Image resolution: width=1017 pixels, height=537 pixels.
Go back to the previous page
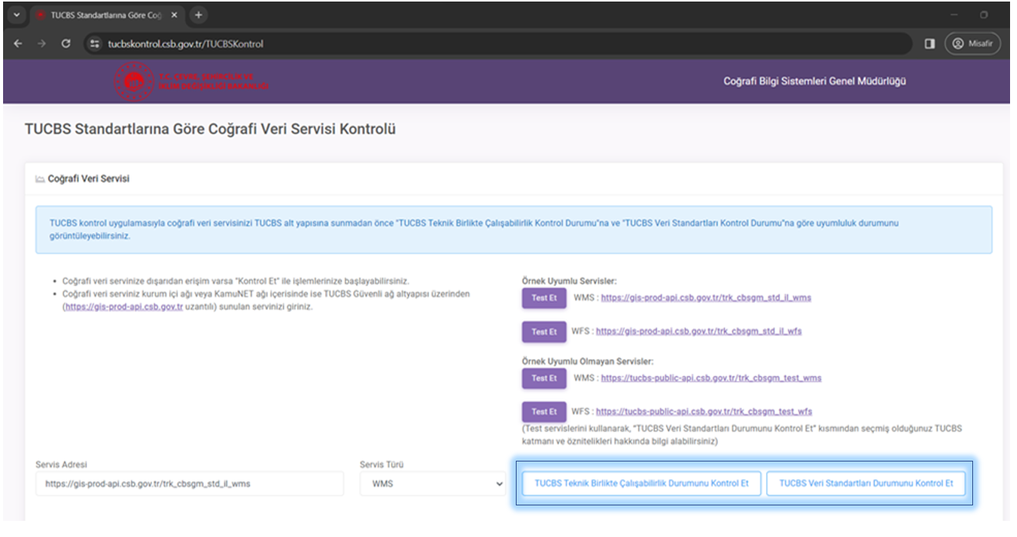[19, 44]
